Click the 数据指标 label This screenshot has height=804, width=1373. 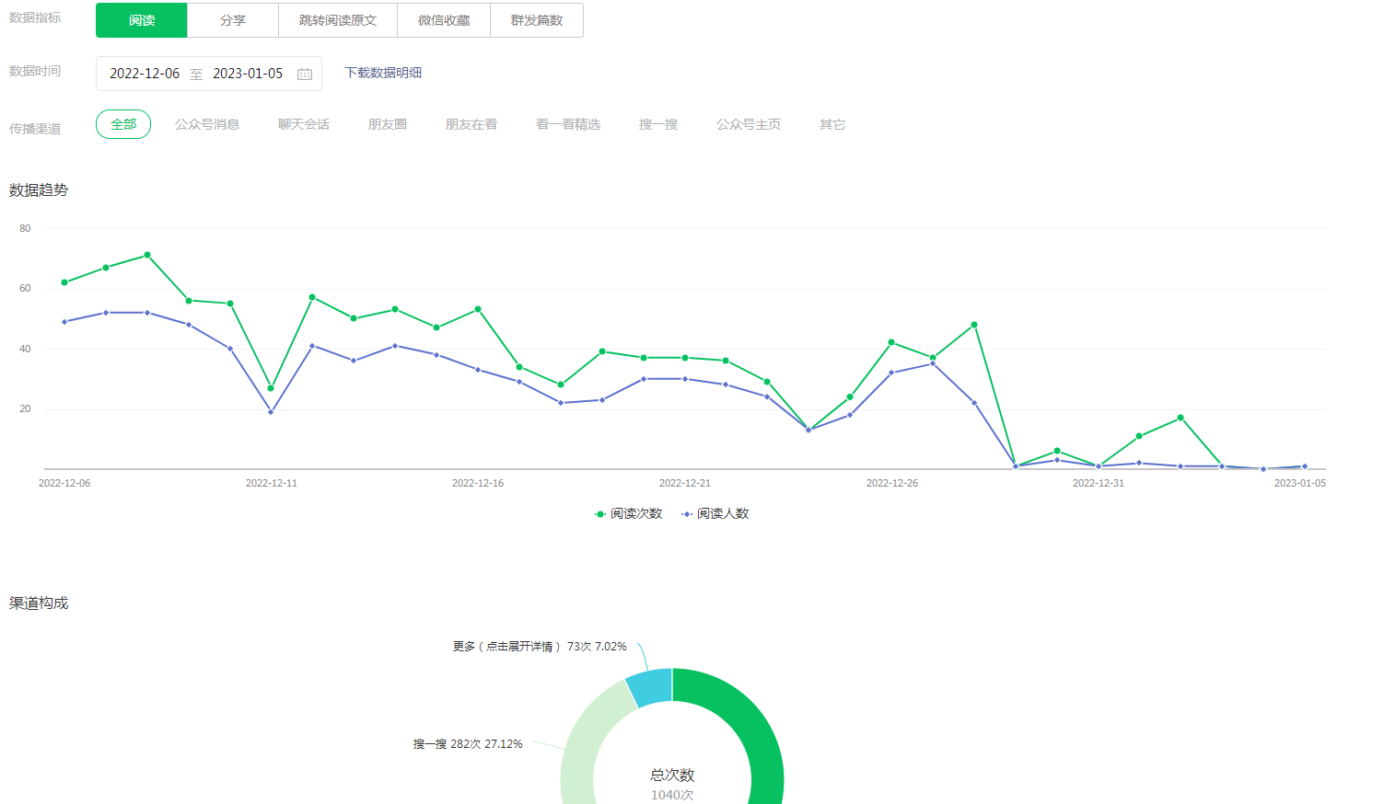[35, 17]
